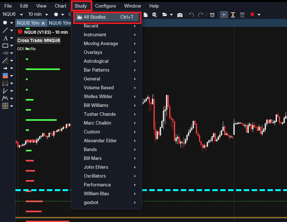Click the Cross Trade: MNQU6 label

click(39, 40)
